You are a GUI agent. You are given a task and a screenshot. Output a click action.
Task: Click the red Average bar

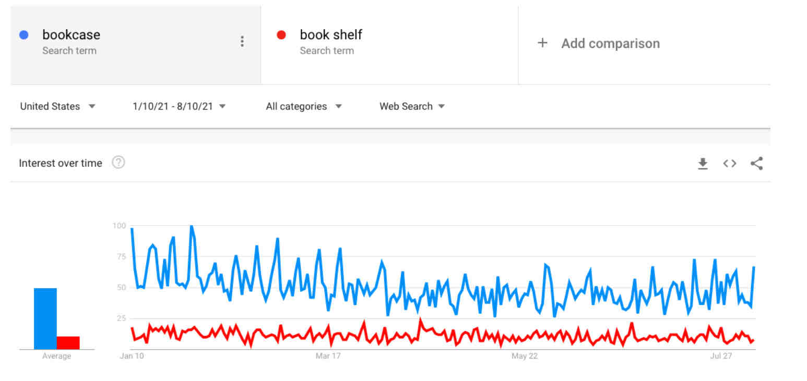[68, 343]
